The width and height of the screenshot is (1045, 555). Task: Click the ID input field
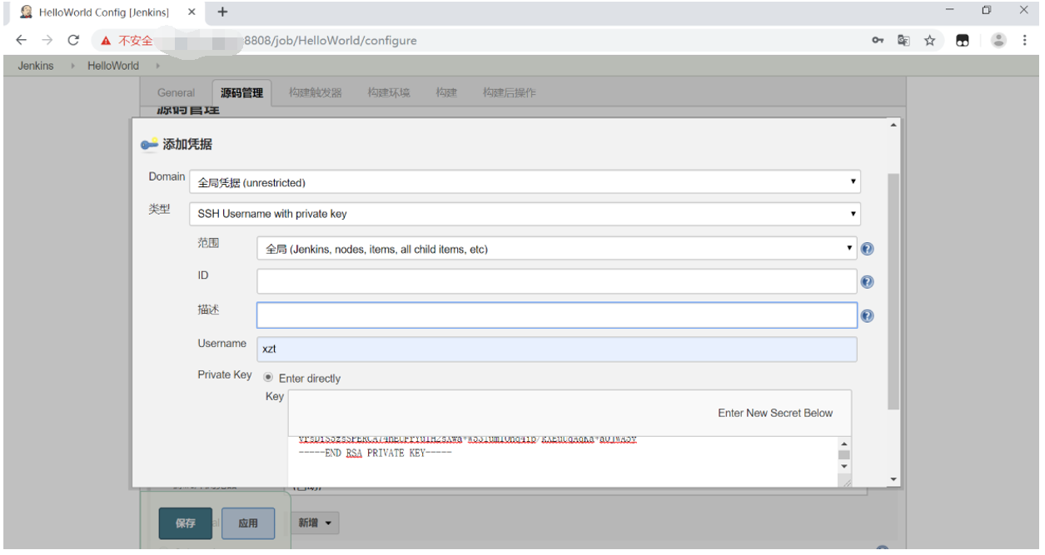click(x=556, y=281)
